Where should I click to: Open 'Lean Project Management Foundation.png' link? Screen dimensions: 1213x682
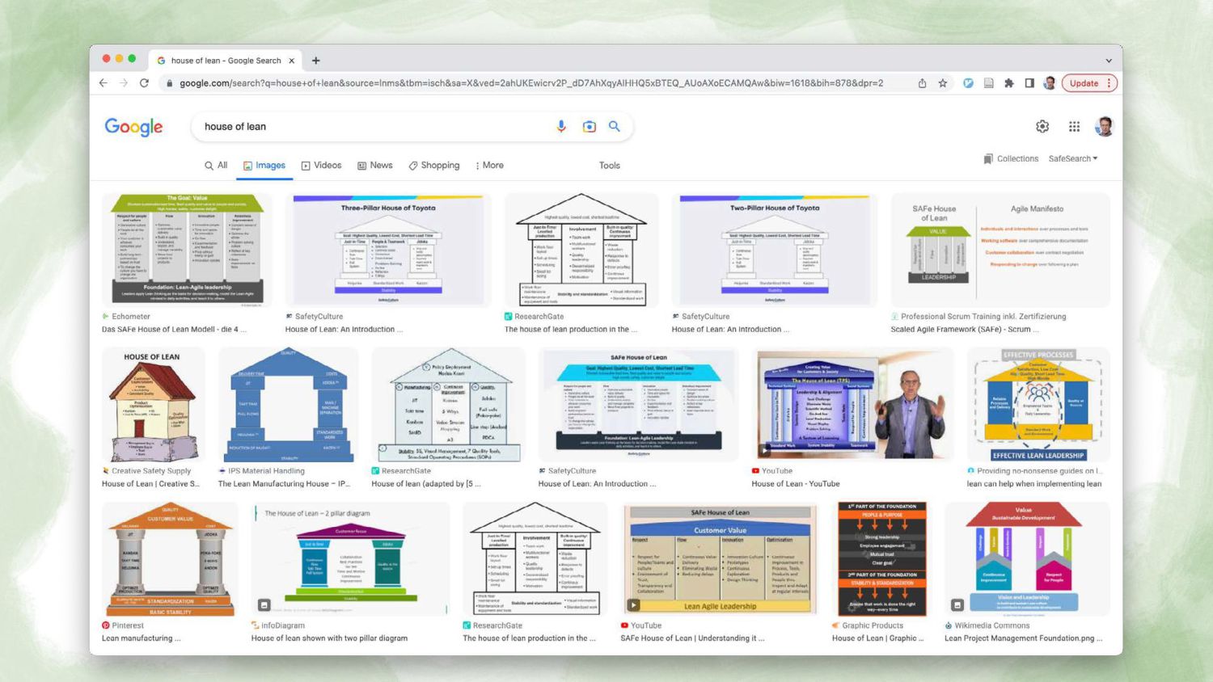[x=1024, y=638]
